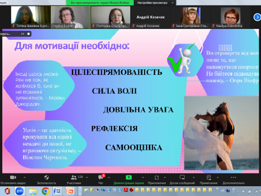Screen dimensions: 261x196
Task: Click the dancer photo on the slide
Action: click(x=221, y=133)
